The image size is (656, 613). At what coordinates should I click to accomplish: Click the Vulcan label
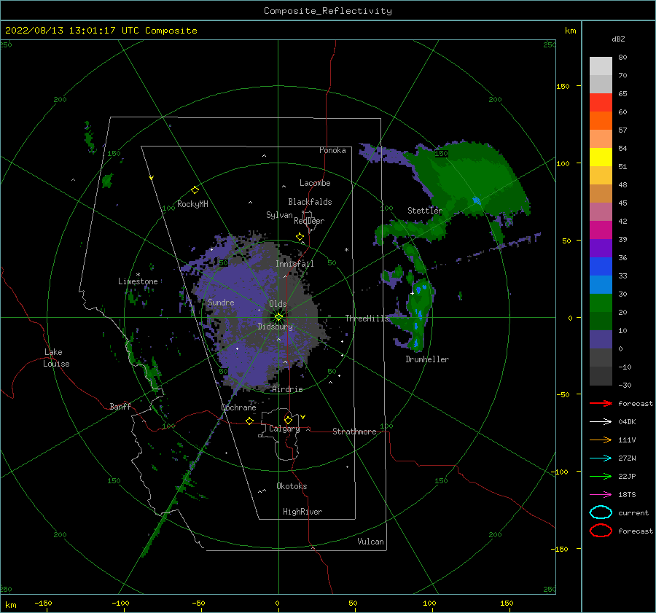pos(370,542)
